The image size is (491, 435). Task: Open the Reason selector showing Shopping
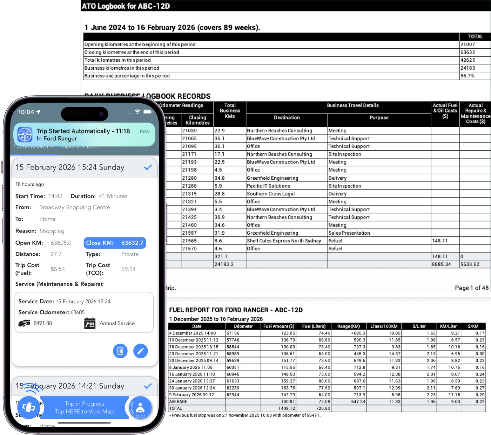(52, 231)
